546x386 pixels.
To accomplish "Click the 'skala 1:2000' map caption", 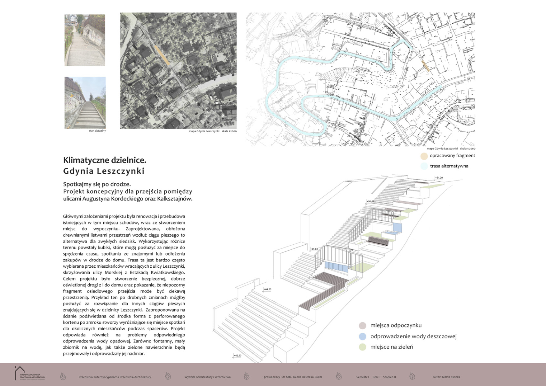I will coord(468,148).
